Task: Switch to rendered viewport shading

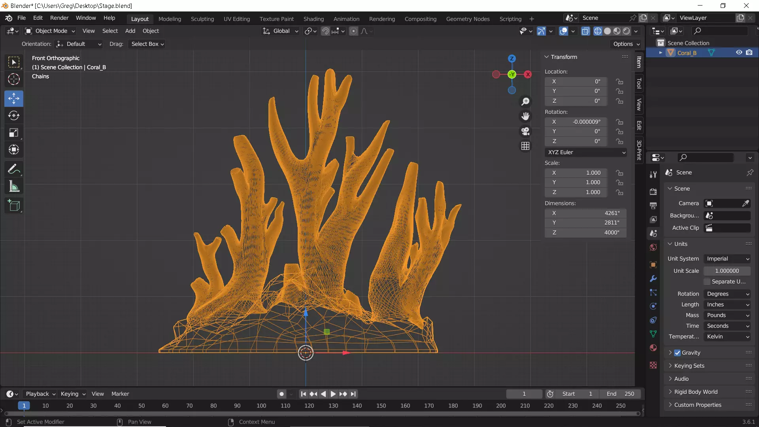Action: [626, 31]
